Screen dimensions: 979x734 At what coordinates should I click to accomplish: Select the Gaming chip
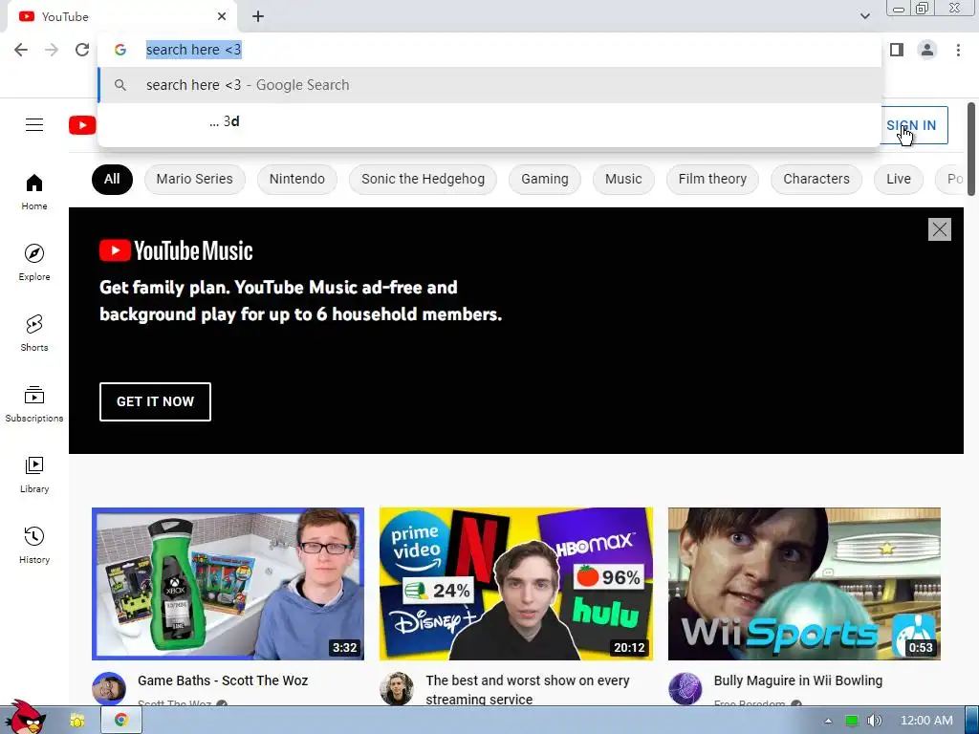545,179
